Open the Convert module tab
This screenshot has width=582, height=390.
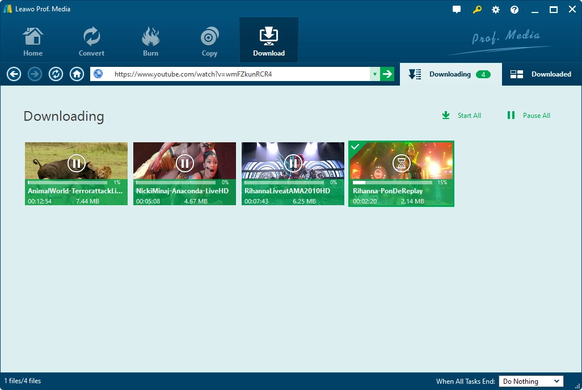(91, 41)
